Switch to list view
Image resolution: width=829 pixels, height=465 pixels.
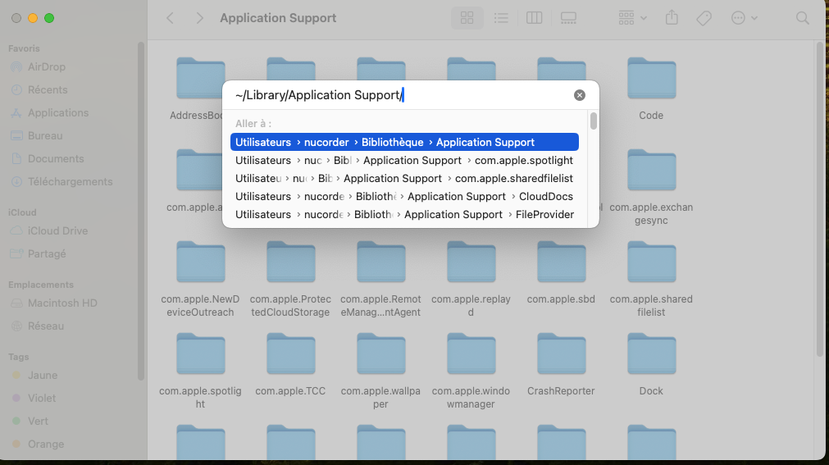point(501,18)
